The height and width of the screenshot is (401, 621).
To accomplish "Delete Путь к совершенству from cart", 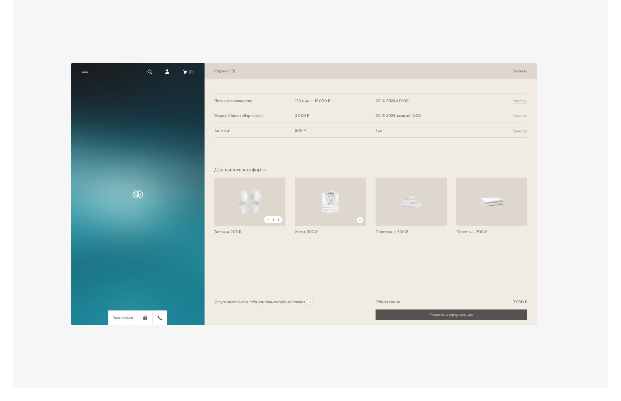I will [x=520, y=101].
